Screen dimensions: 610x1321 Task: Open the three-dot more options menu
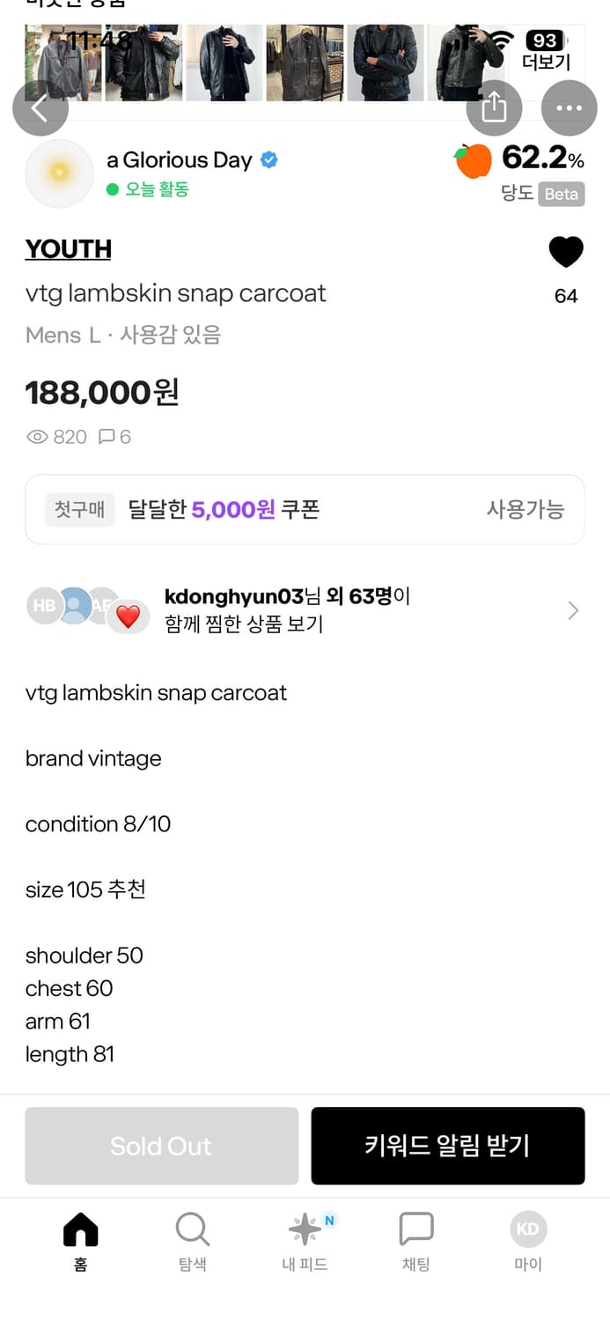tap(569, 108)
